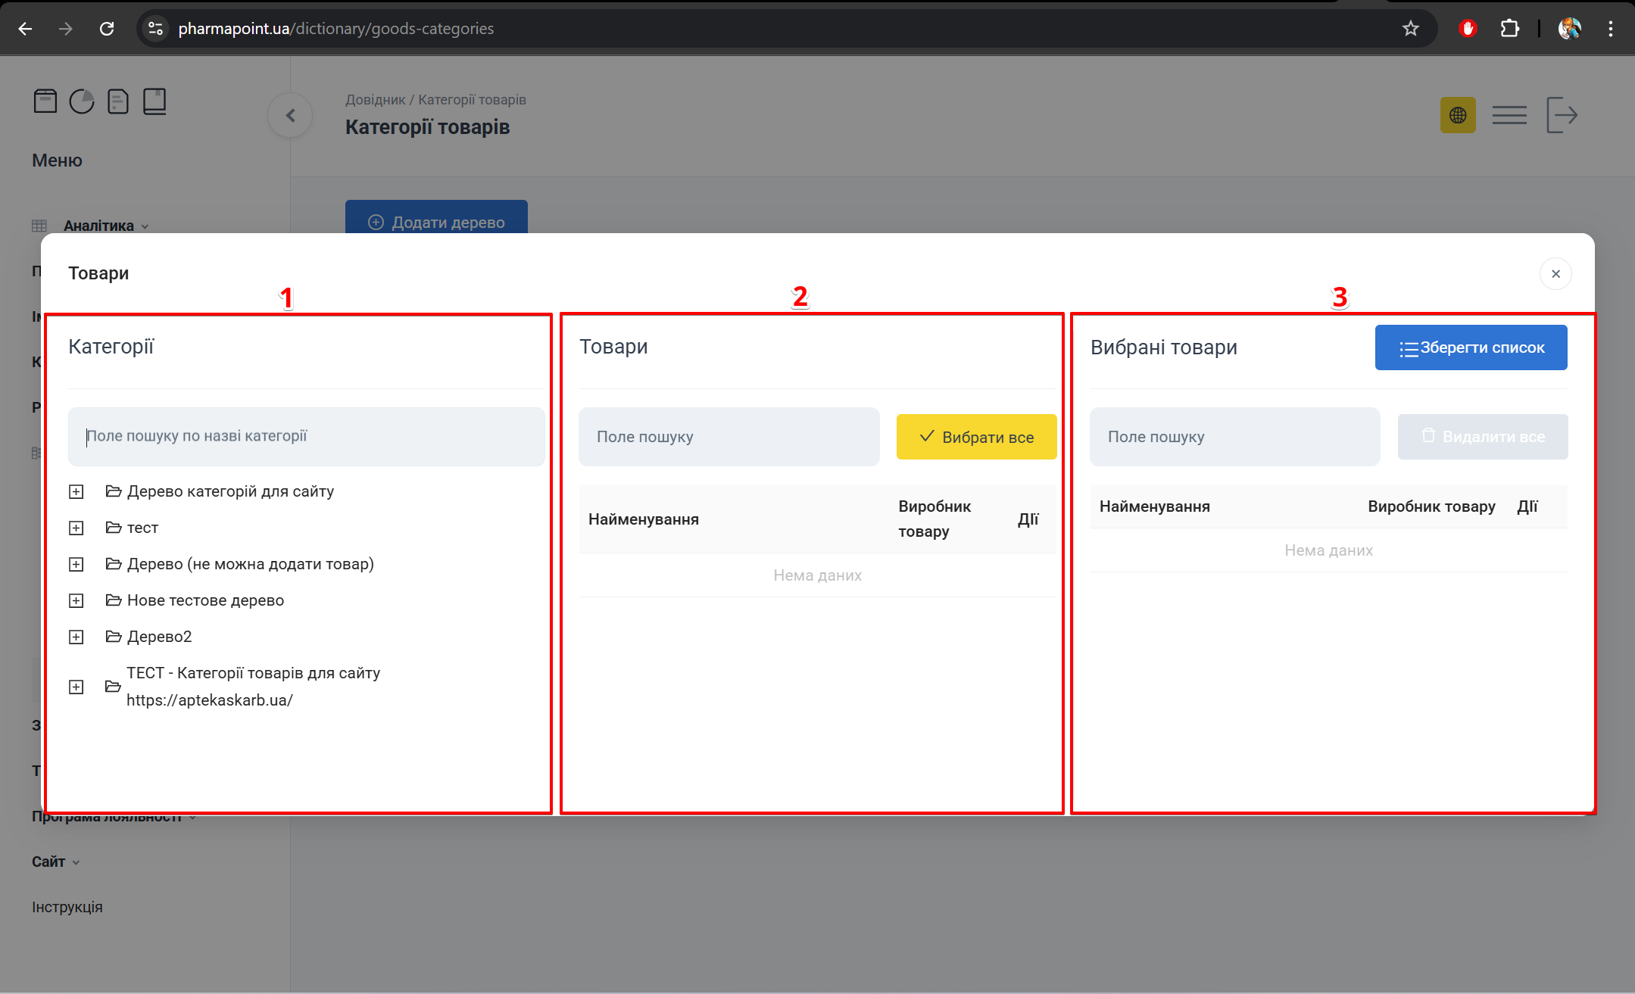Viewport: 1635px width, 994px height.
Task: Expand 'Нове тестове дерево' node
Action: click(76, 601)
